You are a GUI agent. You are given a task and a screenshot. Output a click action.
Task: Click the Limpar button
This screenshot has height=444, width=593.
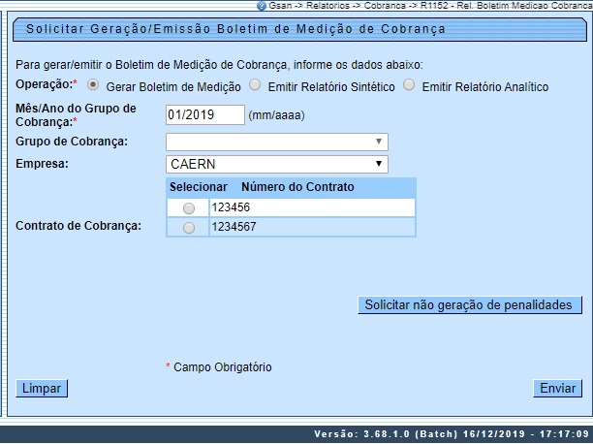[x=42, y=388]
